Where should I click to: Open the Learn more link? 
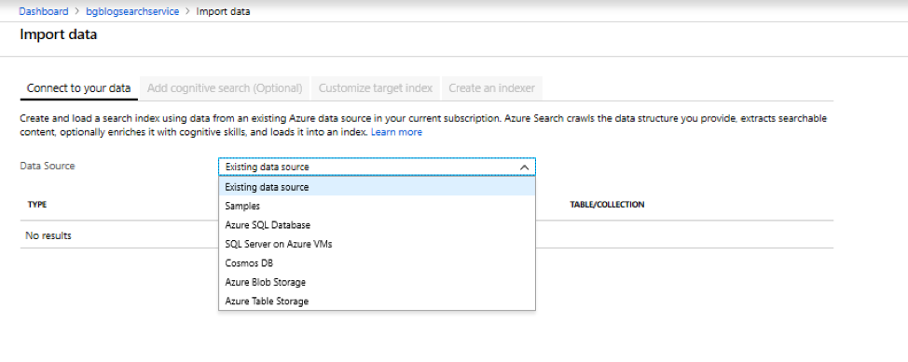point(396,132)
